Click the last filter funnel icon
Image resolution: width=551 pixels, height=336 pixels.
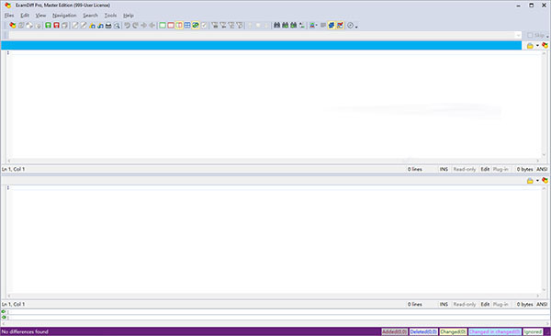(x=240, y=26)
